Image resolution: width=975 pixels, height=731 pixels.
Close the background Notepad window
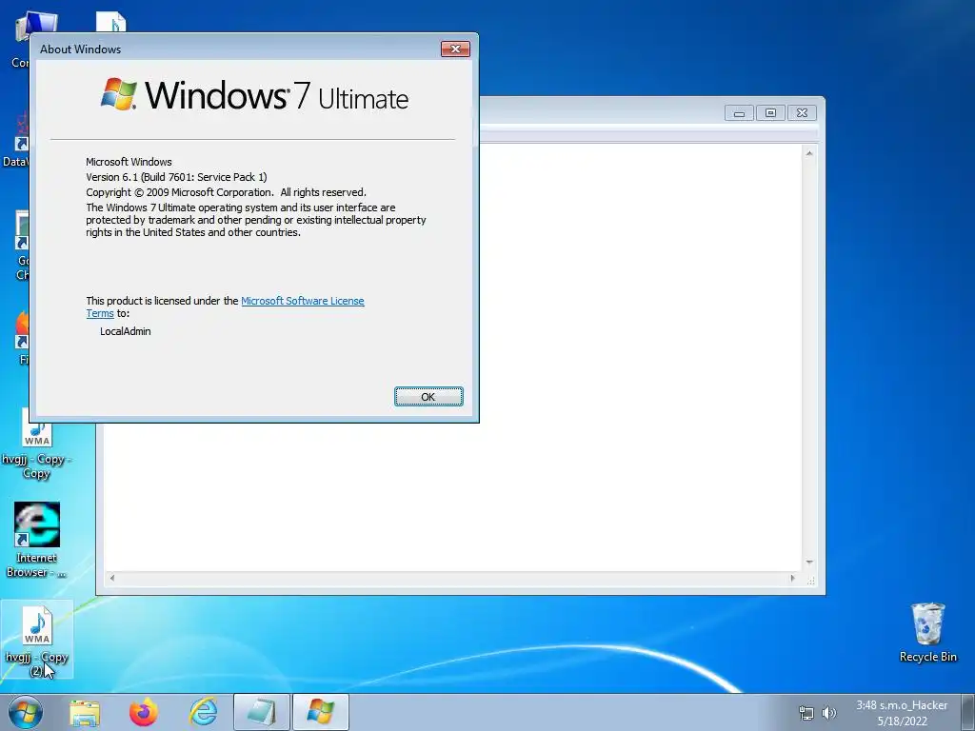click(x=802, y=113)
